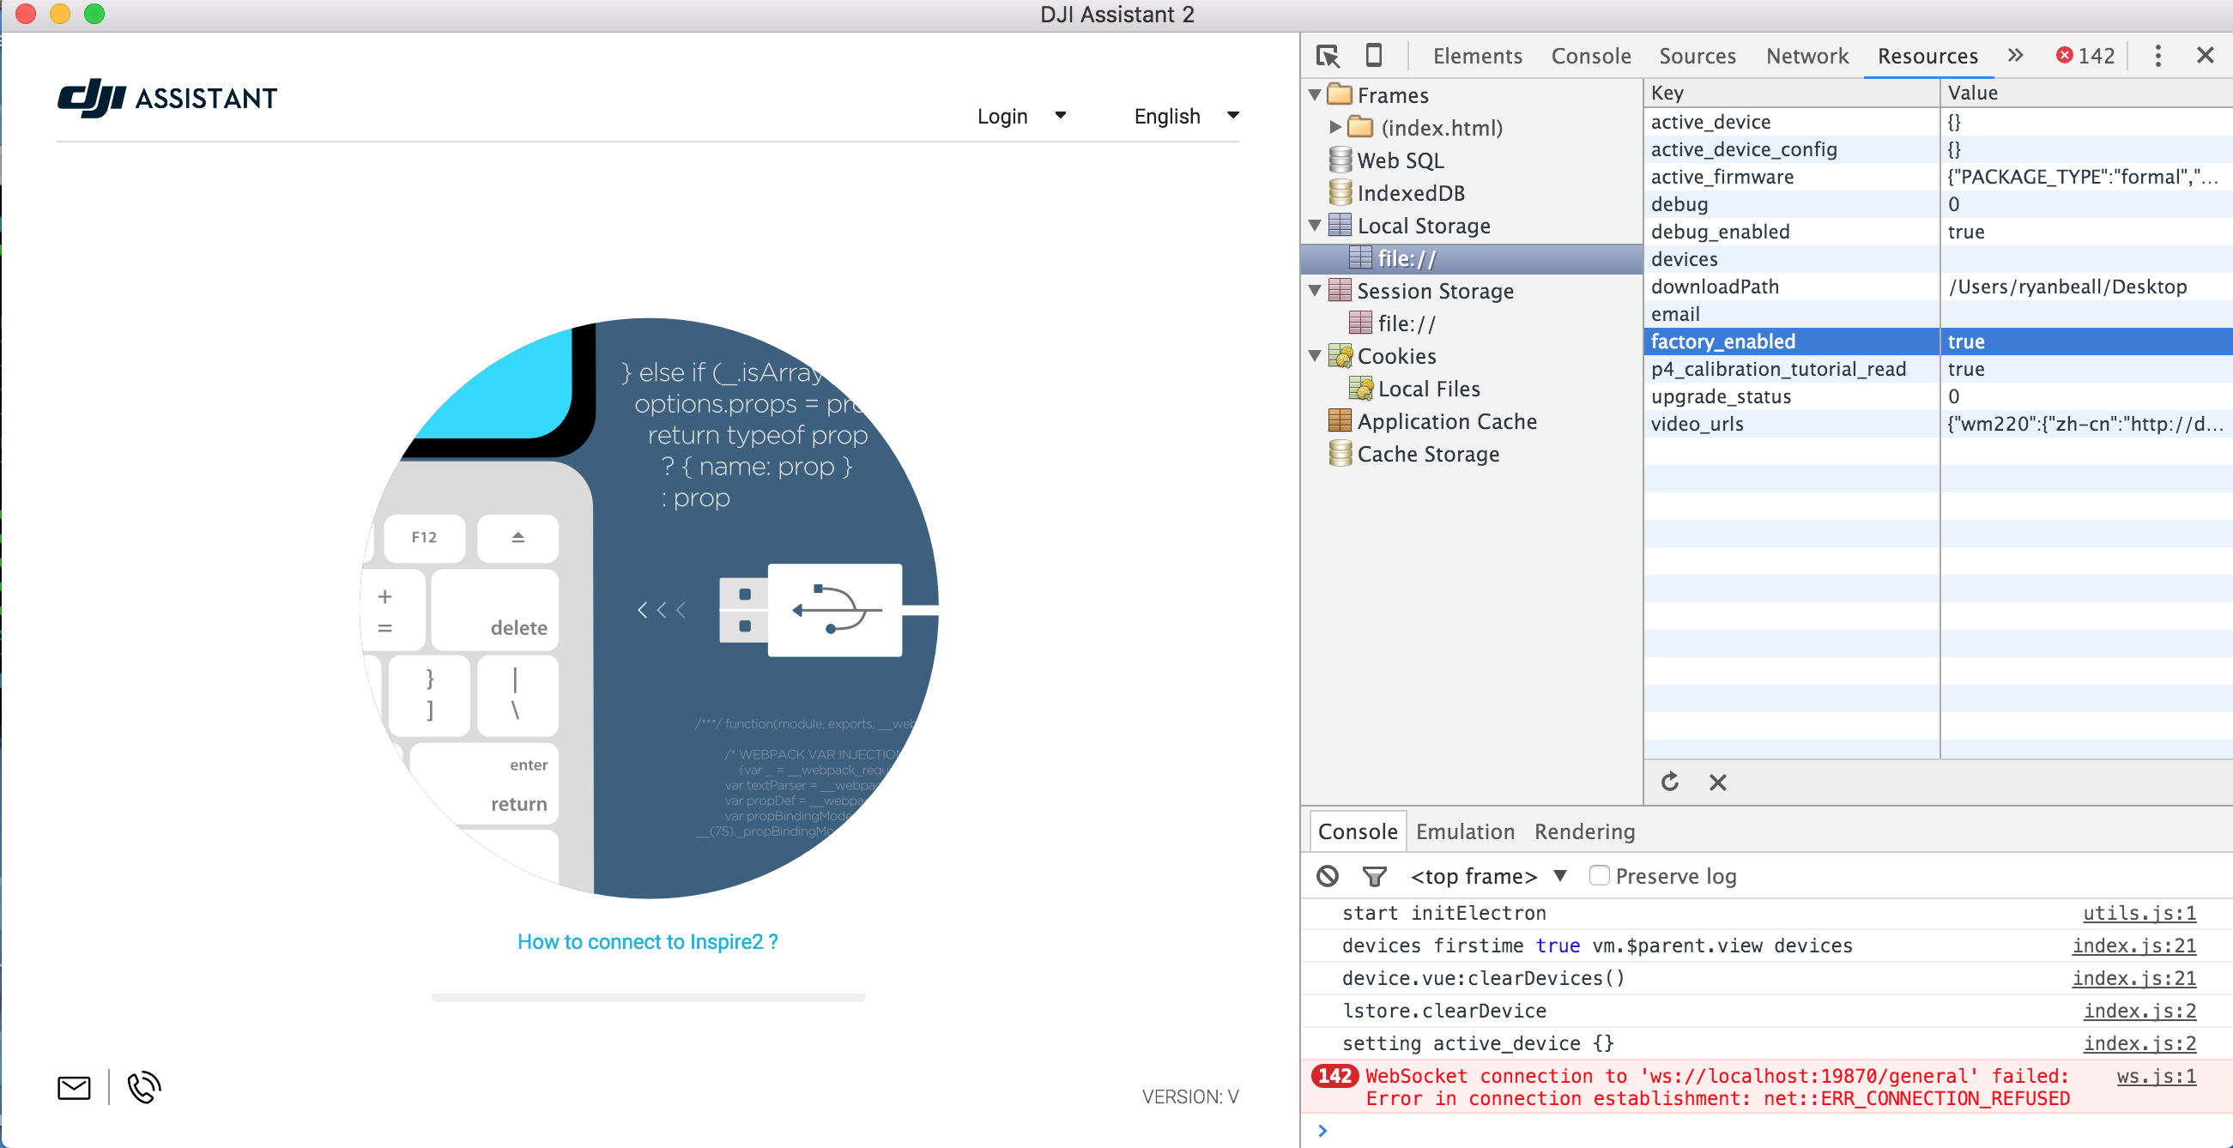Open the DevTools three-dot menu
2233x1148 pixels.
[x=2157, y=56]
